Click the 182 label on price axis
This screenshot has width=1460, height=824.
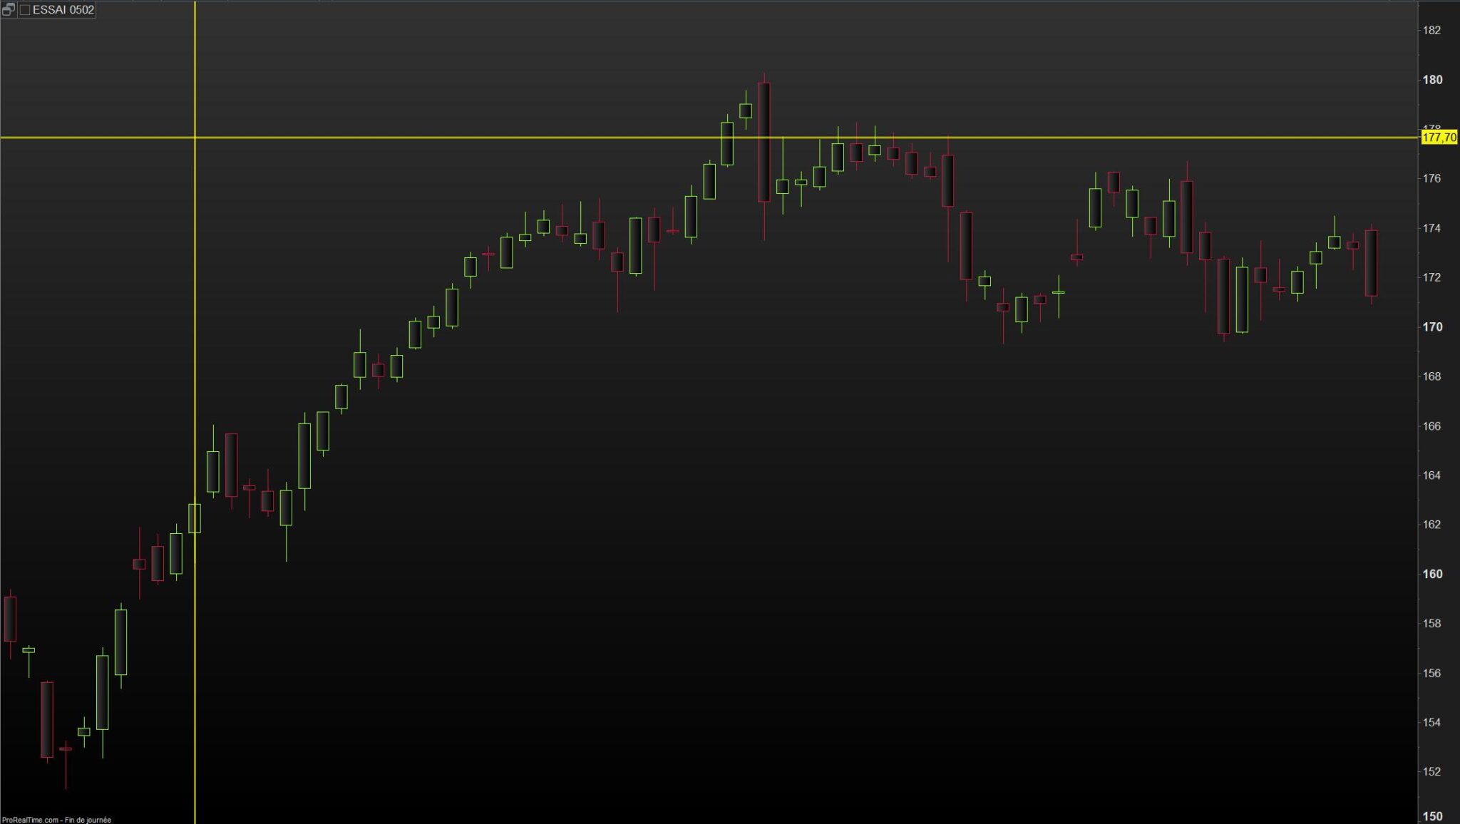coord(1431,30)
